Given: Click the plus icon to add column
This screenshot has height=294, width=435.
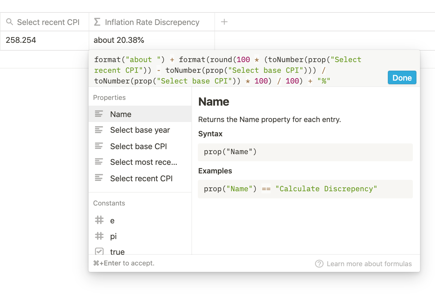Looking at the screenshot, I should point(224,22).
